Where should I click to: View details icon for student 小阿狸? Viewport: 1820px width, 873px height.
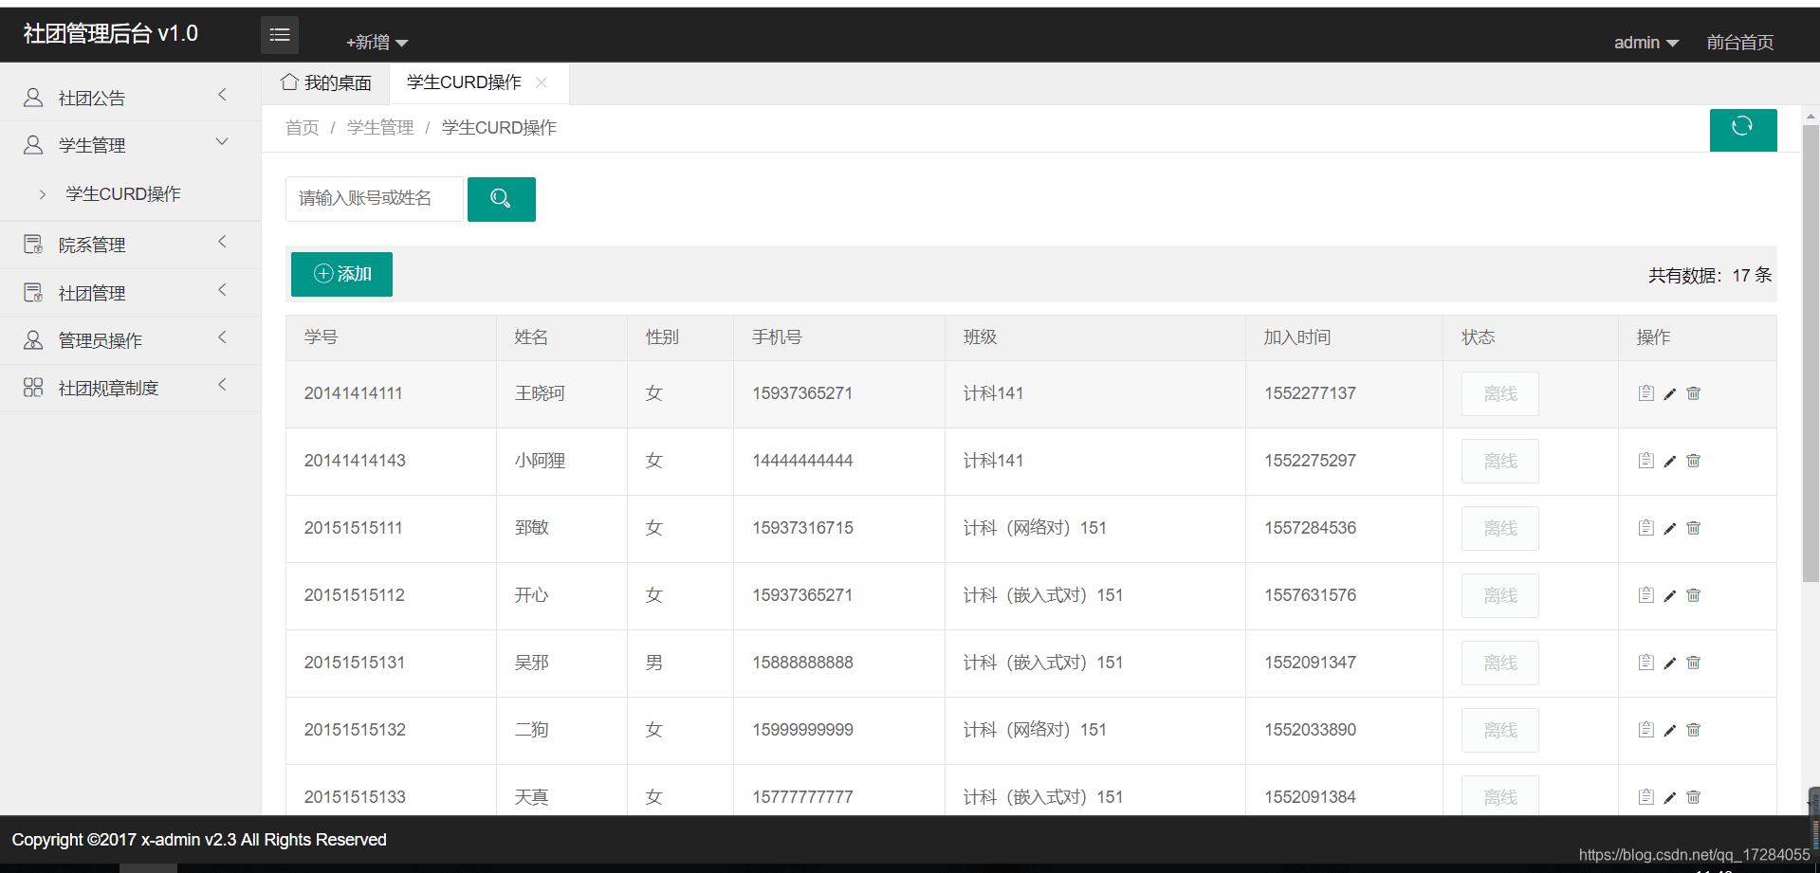pyautogui.click(x=1646, y=461)
